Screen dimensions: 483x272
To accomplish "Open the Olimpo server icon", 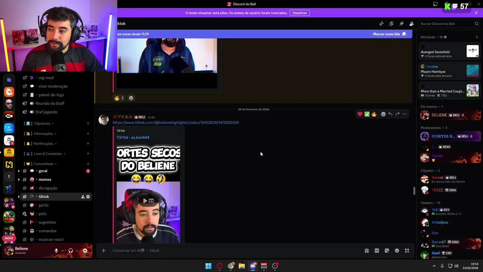I will click(x=9, y=153).
